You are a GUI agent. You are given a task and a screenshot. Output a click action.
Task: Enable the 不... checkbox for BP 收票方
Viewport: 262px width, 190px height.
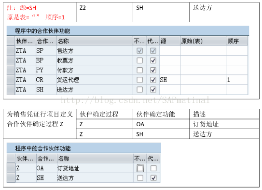pos(140,60)
